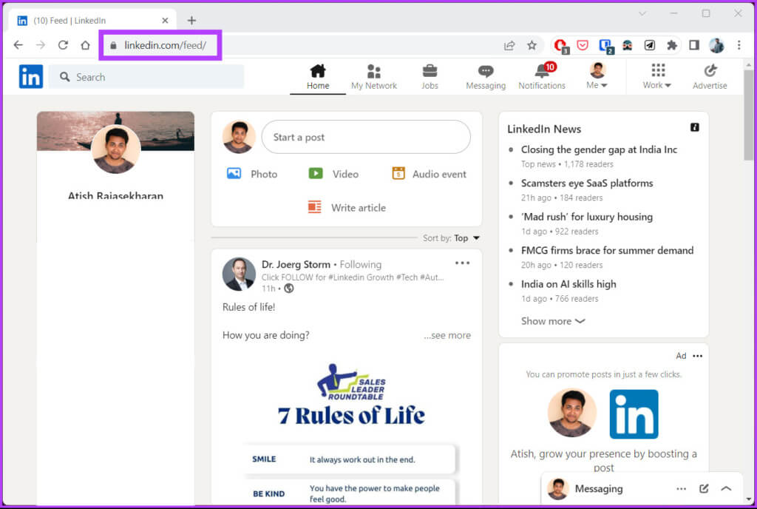Screen dimensions: 757x509
Task: Click the browser home icon
Action: (x=86, y=45)
